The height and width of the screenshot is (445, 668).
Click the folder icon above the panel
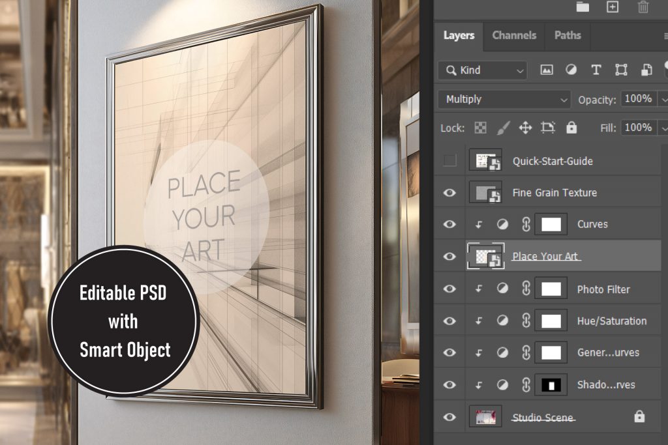[x=583, y=7]
